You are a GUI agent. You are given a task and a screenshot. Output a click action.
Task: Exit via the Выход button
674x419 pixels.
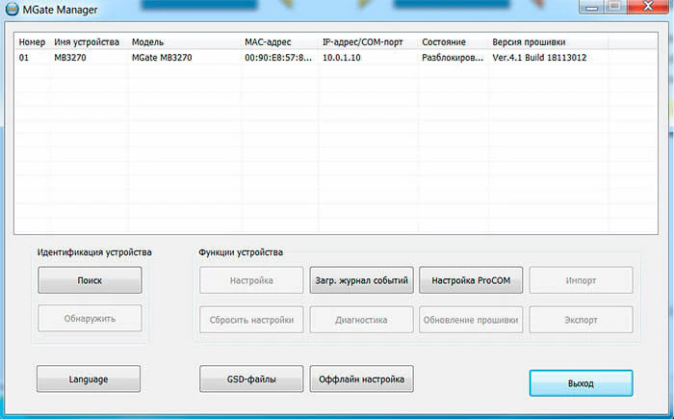[x=582, y=382]
